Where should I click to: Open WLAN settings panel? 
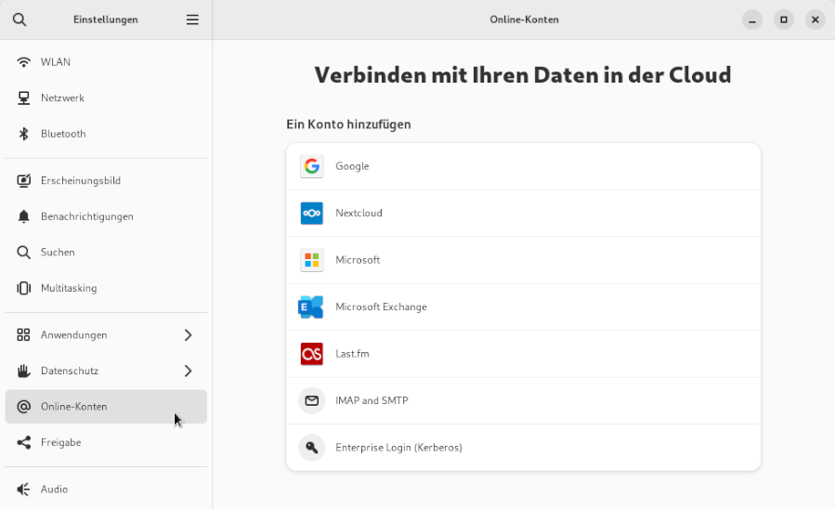[x=106, y=62]
